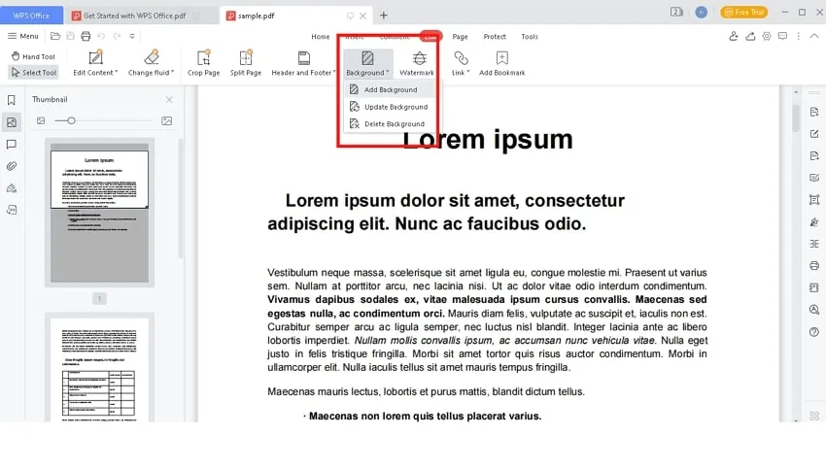Open a new tab with plus button
826x469 pixels.
point(384,16)
